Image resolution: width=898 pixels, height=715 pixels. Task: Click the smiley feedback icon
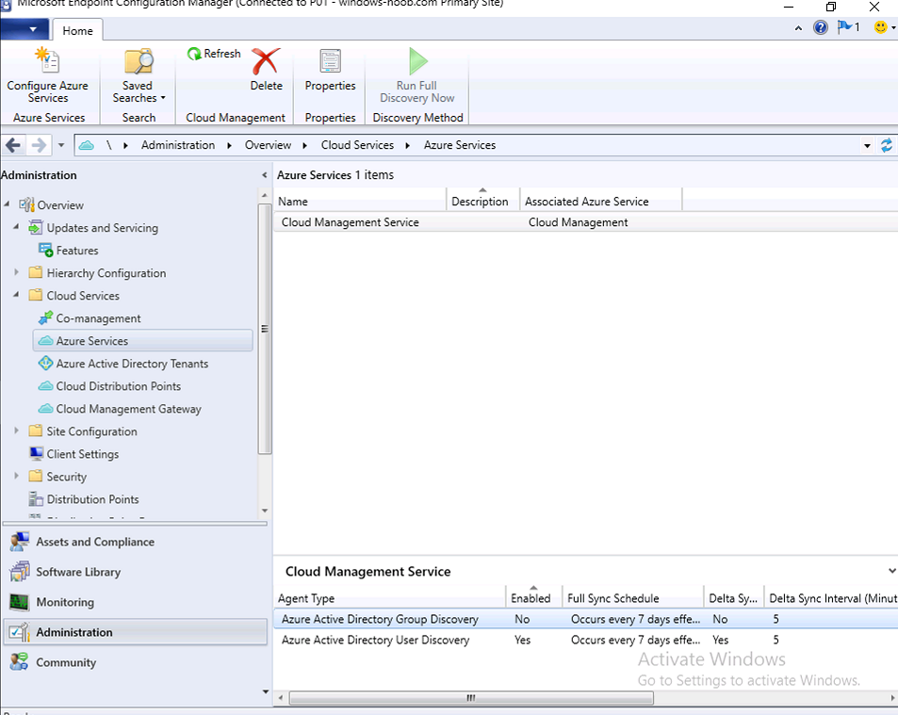(x=881, y=27)
